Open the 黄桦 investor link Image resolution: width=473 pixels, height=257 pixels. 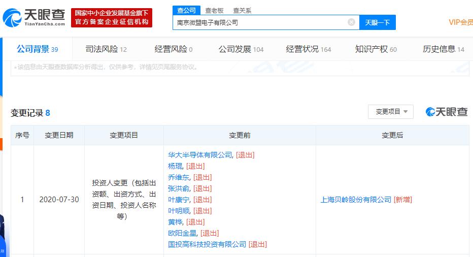pos(175,222)
